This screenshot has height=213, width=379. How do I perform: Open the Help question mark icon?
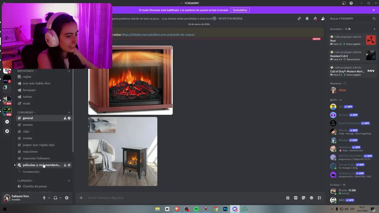coord(351,3)
